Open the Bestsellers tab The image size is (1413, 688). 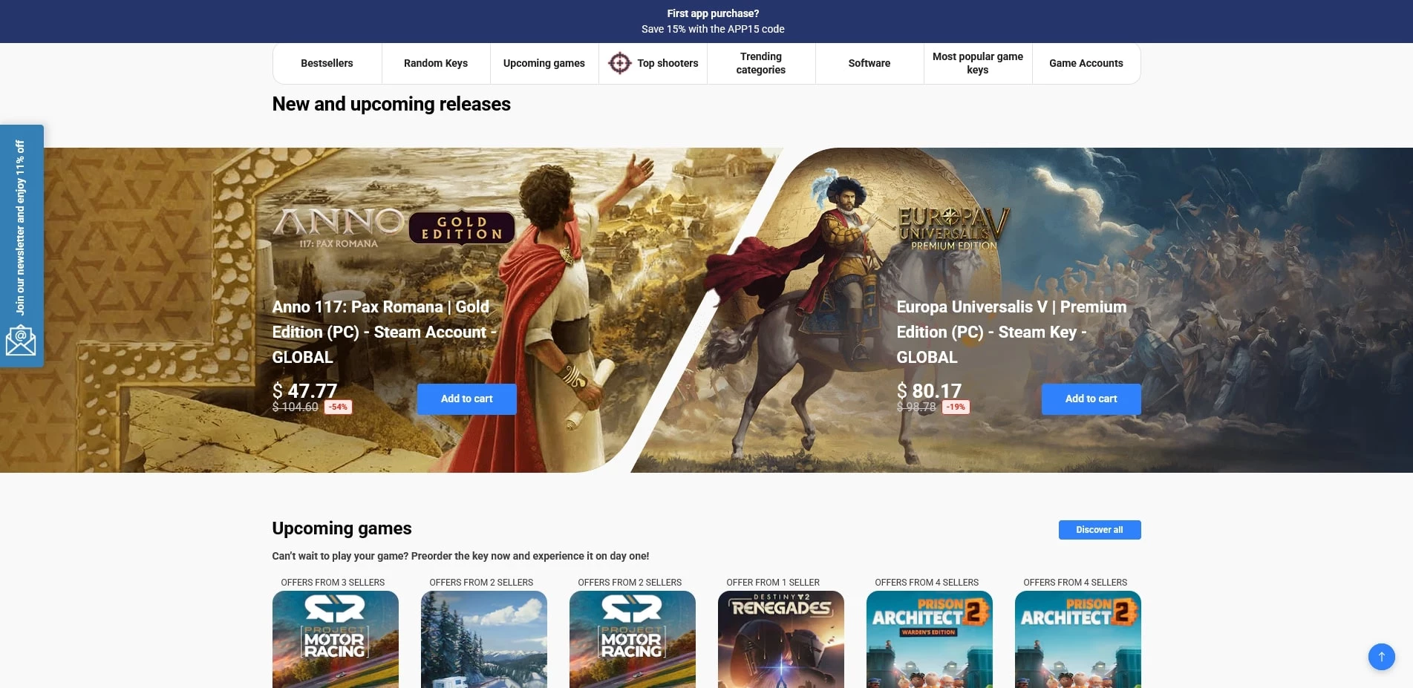(327, 63)
